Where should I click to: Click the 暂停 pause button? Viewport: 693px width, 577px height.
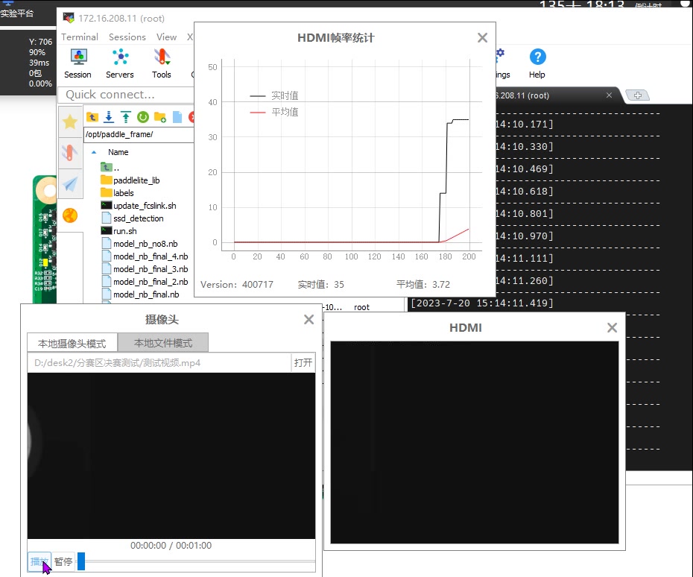pyautogui.click(x=63, y=561)
